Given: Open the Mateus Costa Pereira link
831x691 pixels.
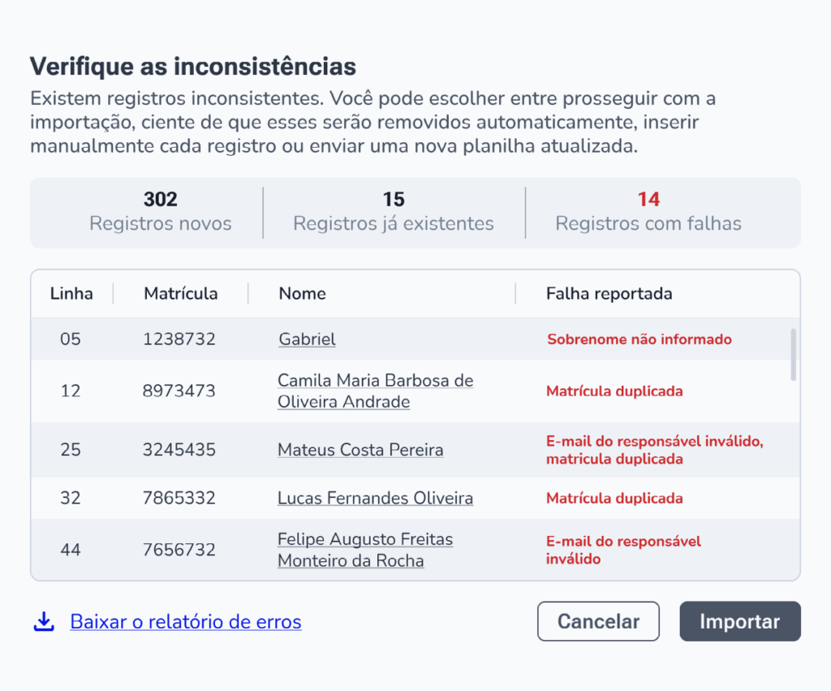Looking at the screenshot, I should [x=360, y=450].
